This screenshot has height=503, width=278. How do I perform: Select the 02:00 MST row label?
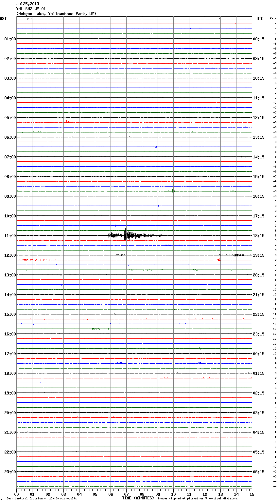click(10, 59)
